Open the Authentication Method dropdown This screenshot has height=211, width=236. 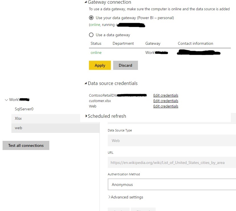point(172,184)
